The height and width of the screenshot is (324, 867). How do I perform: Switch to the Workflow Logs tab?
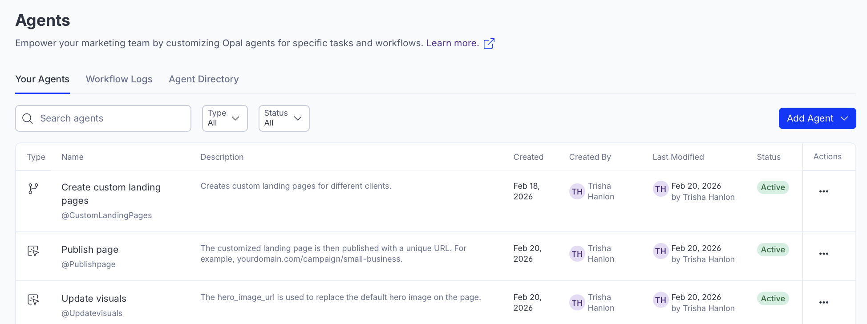pyautogui.click(x=119, y=79)
